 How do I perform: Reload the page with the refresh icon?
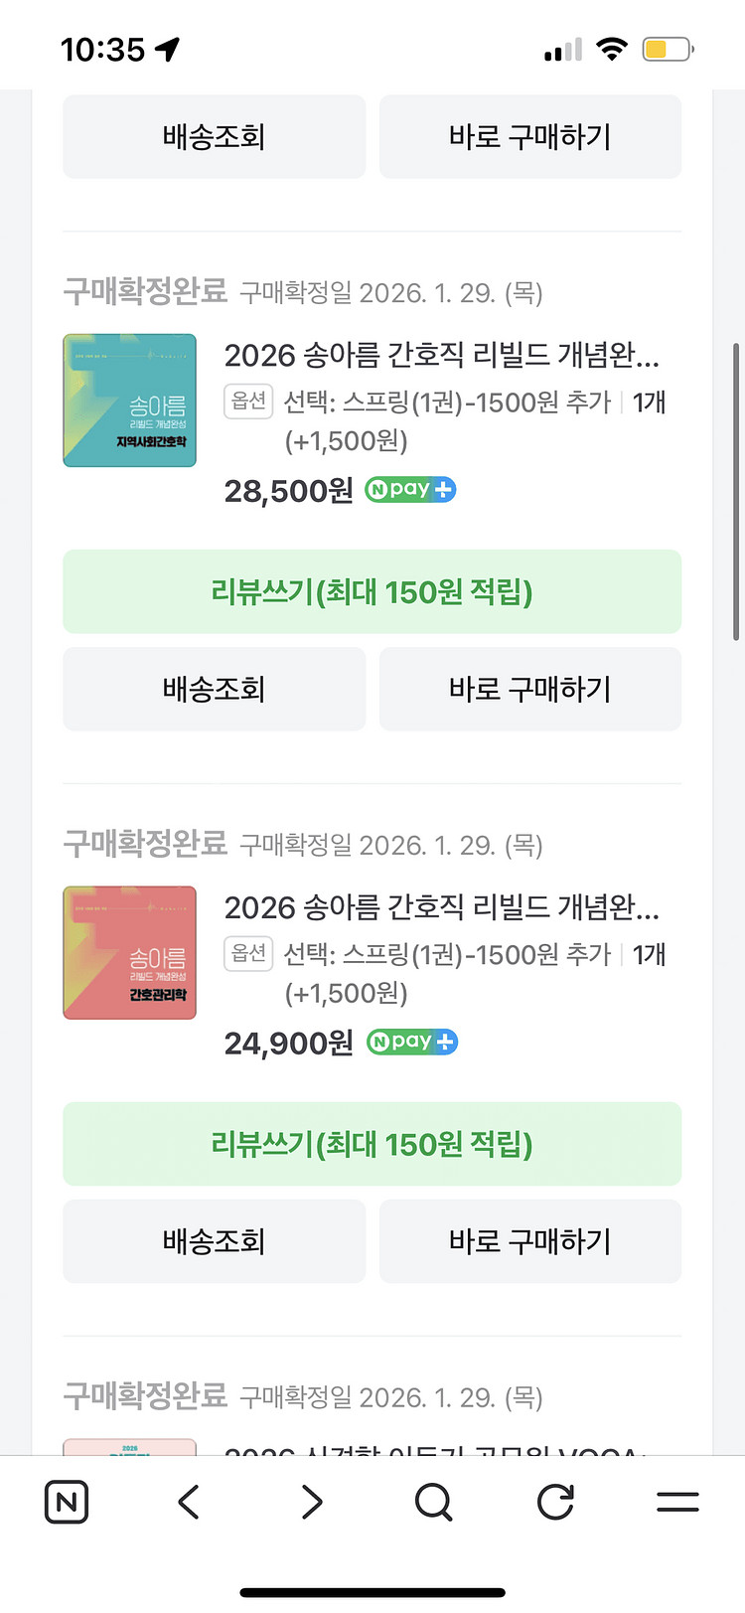(555, 1502)
